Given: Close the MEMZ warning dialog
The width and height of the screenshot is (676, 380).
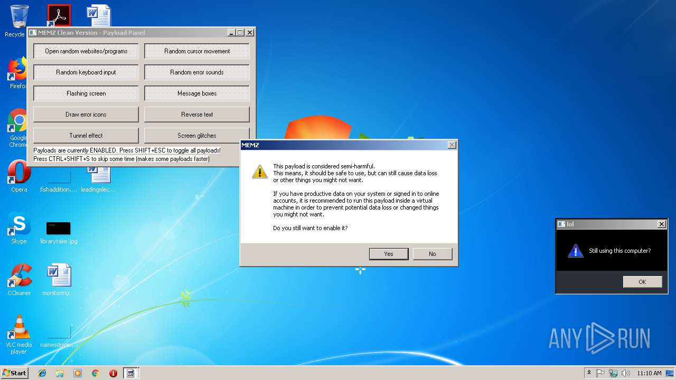Looking at the screenshot, I should (x=452, y=145).
